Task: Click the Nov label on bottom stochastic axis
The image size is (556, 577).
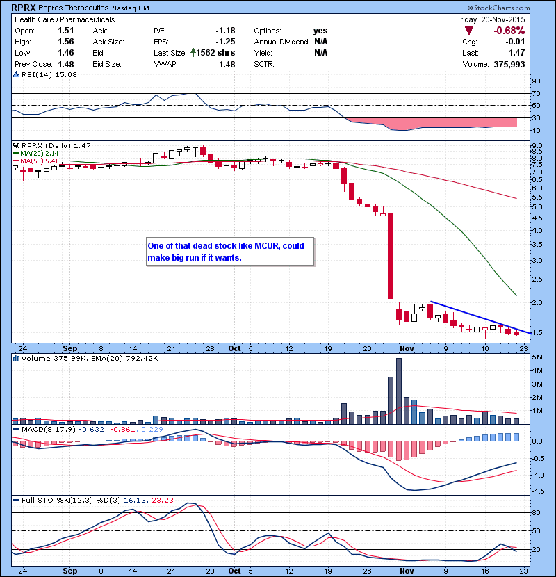Action: coord(407,571)
